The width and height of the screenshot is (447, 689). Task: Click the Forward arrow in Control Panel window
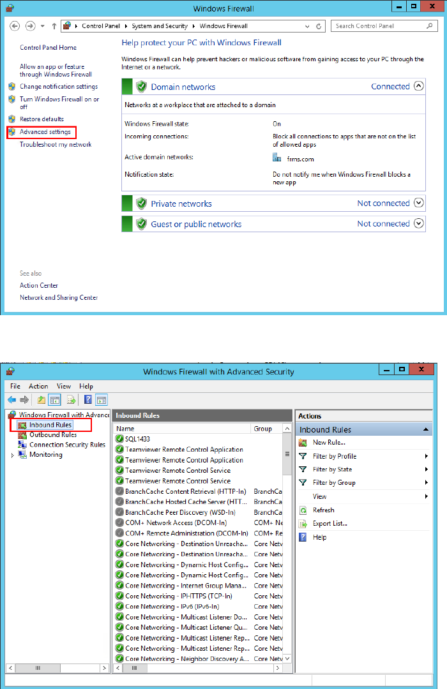pyautogui.click(x=30, y=26)
